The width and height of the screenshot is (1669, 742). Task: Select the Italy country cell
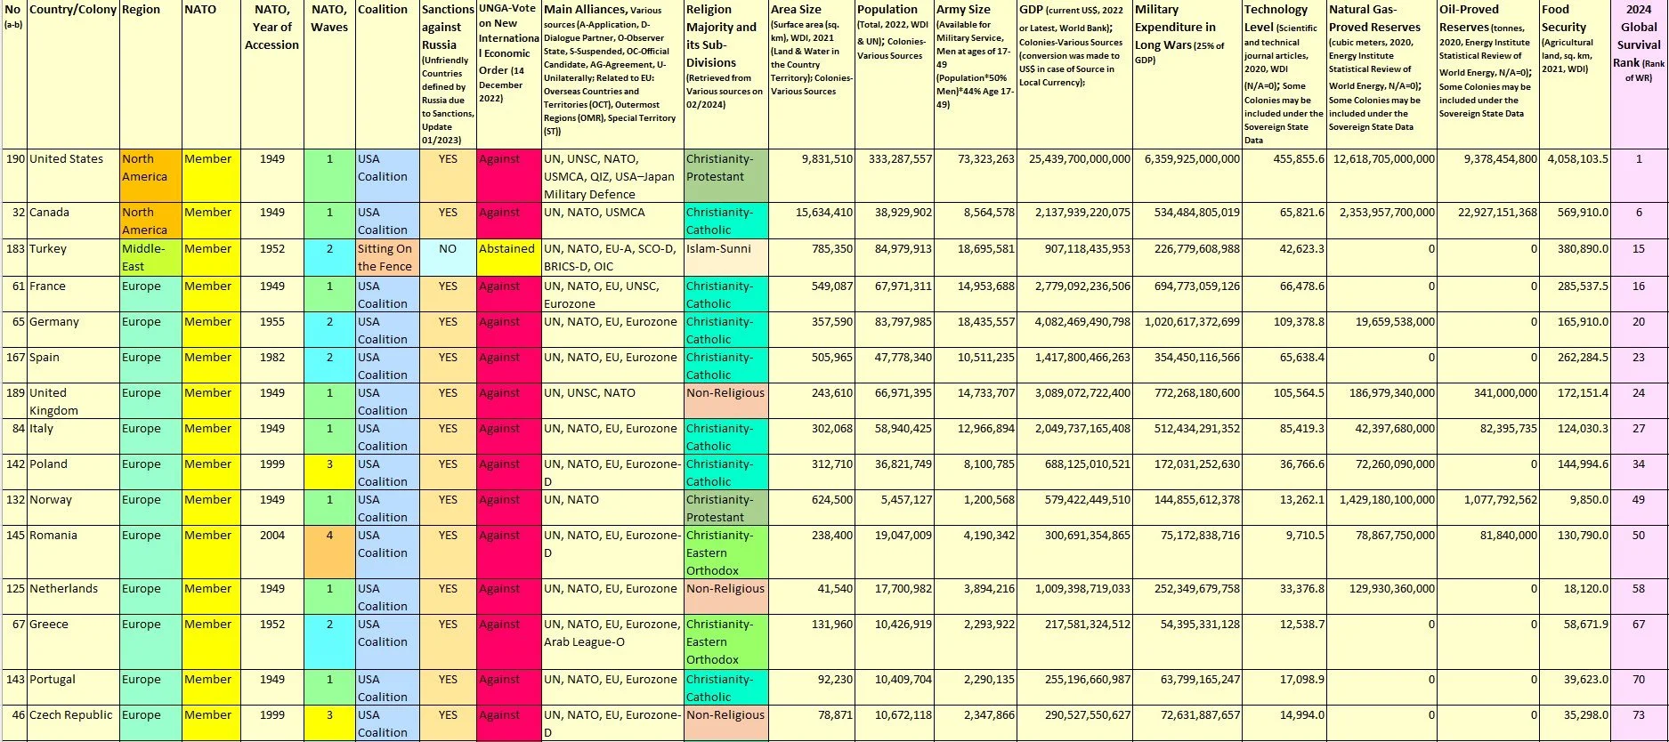point(73,437)
